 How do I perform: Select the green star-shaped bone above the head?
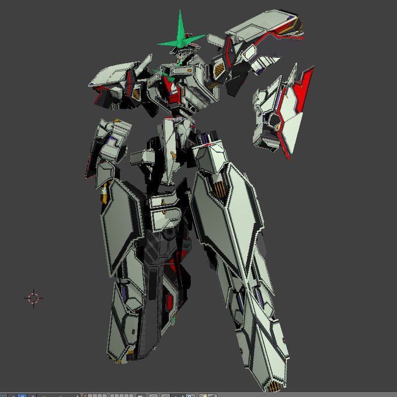tap(180, 30)
